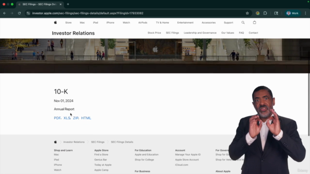
Task: Click SEC Filings Details breadcrumb
Action: point(122,142)
